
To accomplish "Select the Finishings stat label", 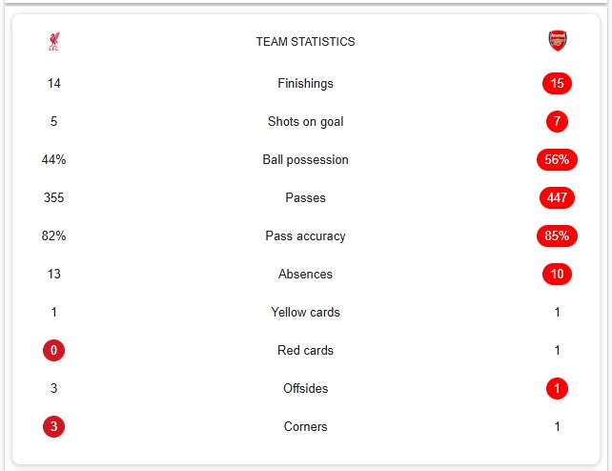I will coord(306,84).
